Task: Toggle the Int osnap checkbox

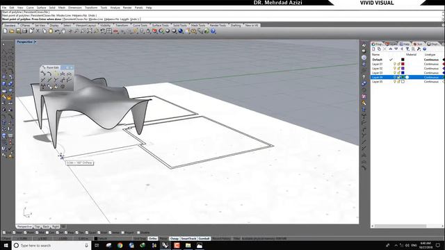Action: coord(57,233)
